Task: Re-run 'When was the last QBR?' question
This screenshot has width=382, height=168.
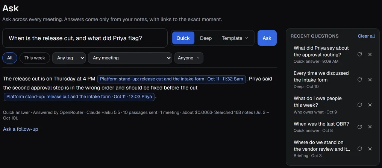Action: pos(359,127)
